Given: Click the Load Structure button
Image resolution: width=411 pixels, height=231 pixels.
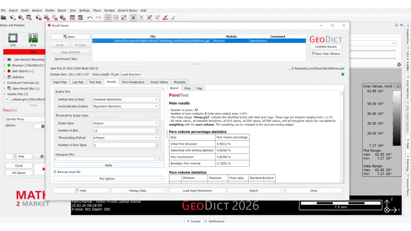Looking at the screenshot, I should (x=131, y=74).
